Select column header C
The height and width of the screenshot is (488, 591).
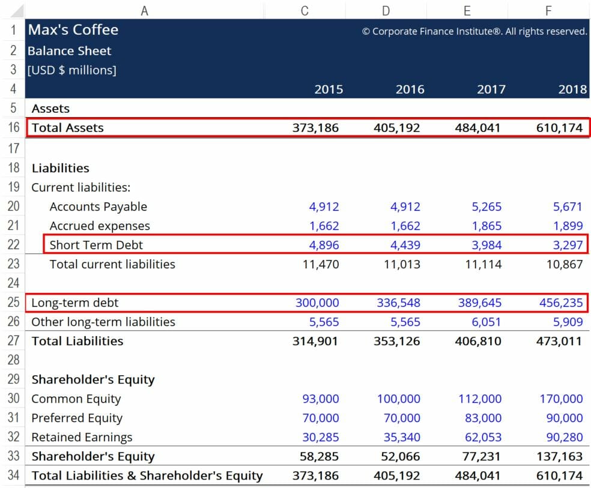305,10
